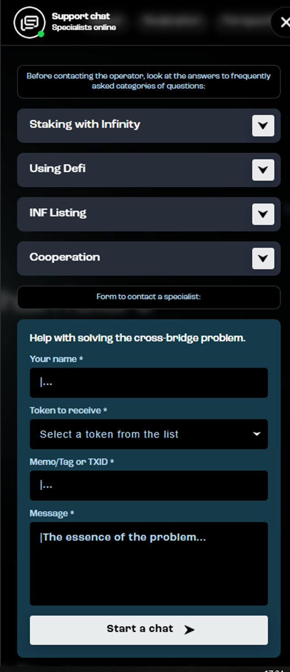The height and width of the screenshot is (672, 290).
Task: Click the Cooperation section down arrow
Action: point(263,259)
